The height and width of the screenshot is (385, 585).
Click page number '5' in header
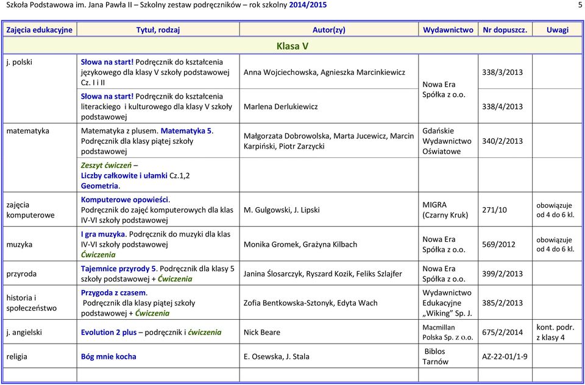coord(580,5)
